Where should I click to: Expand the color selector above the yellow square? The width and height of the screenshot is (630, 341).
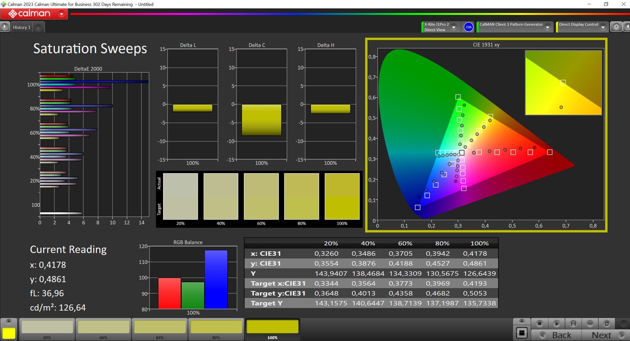pos(9,321)
